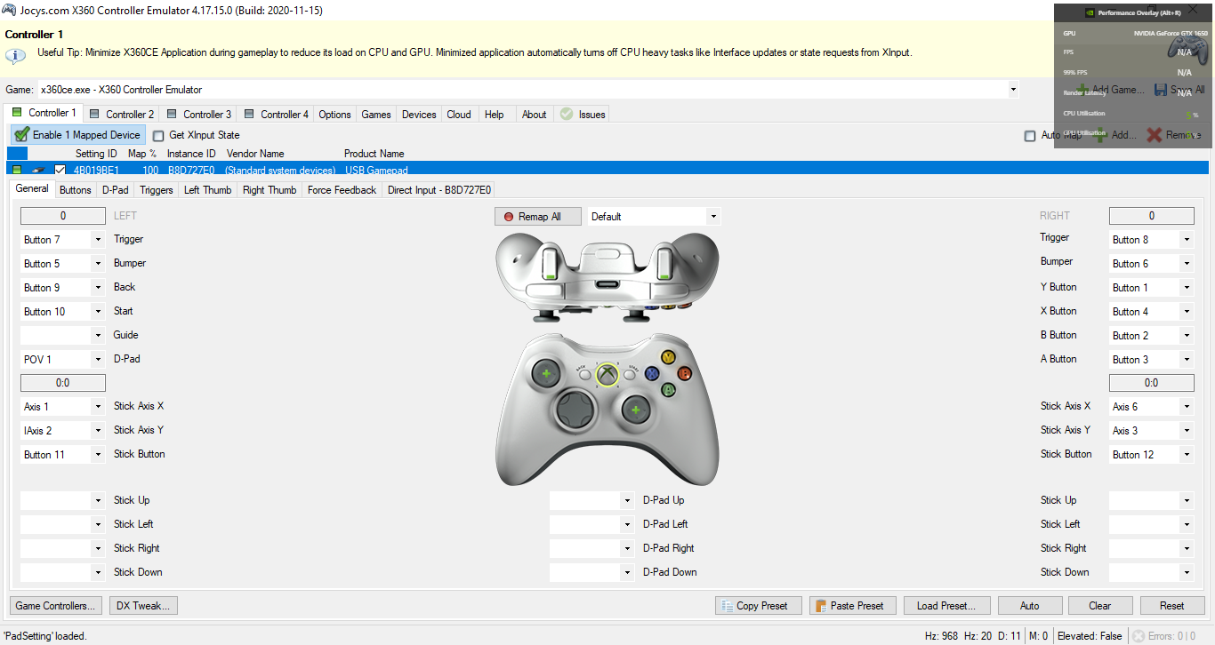Image resolution: width=1215 pixels, height=645 pixels.
Task: Open the Back Button 9 dropdown
Action: pyautogui.click(x=98, y=288)
